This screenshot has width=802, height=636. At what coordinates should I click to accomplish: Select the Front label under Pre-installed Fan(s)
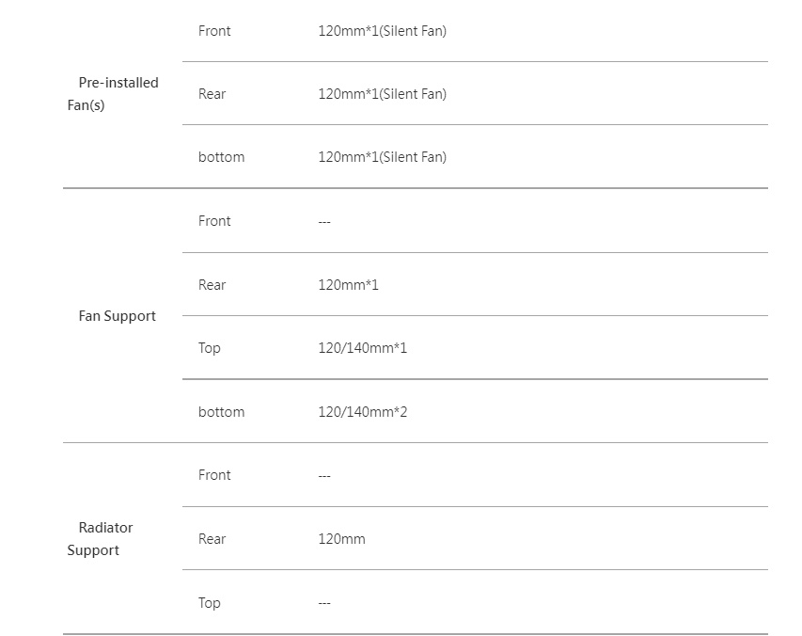pos(214,31)
